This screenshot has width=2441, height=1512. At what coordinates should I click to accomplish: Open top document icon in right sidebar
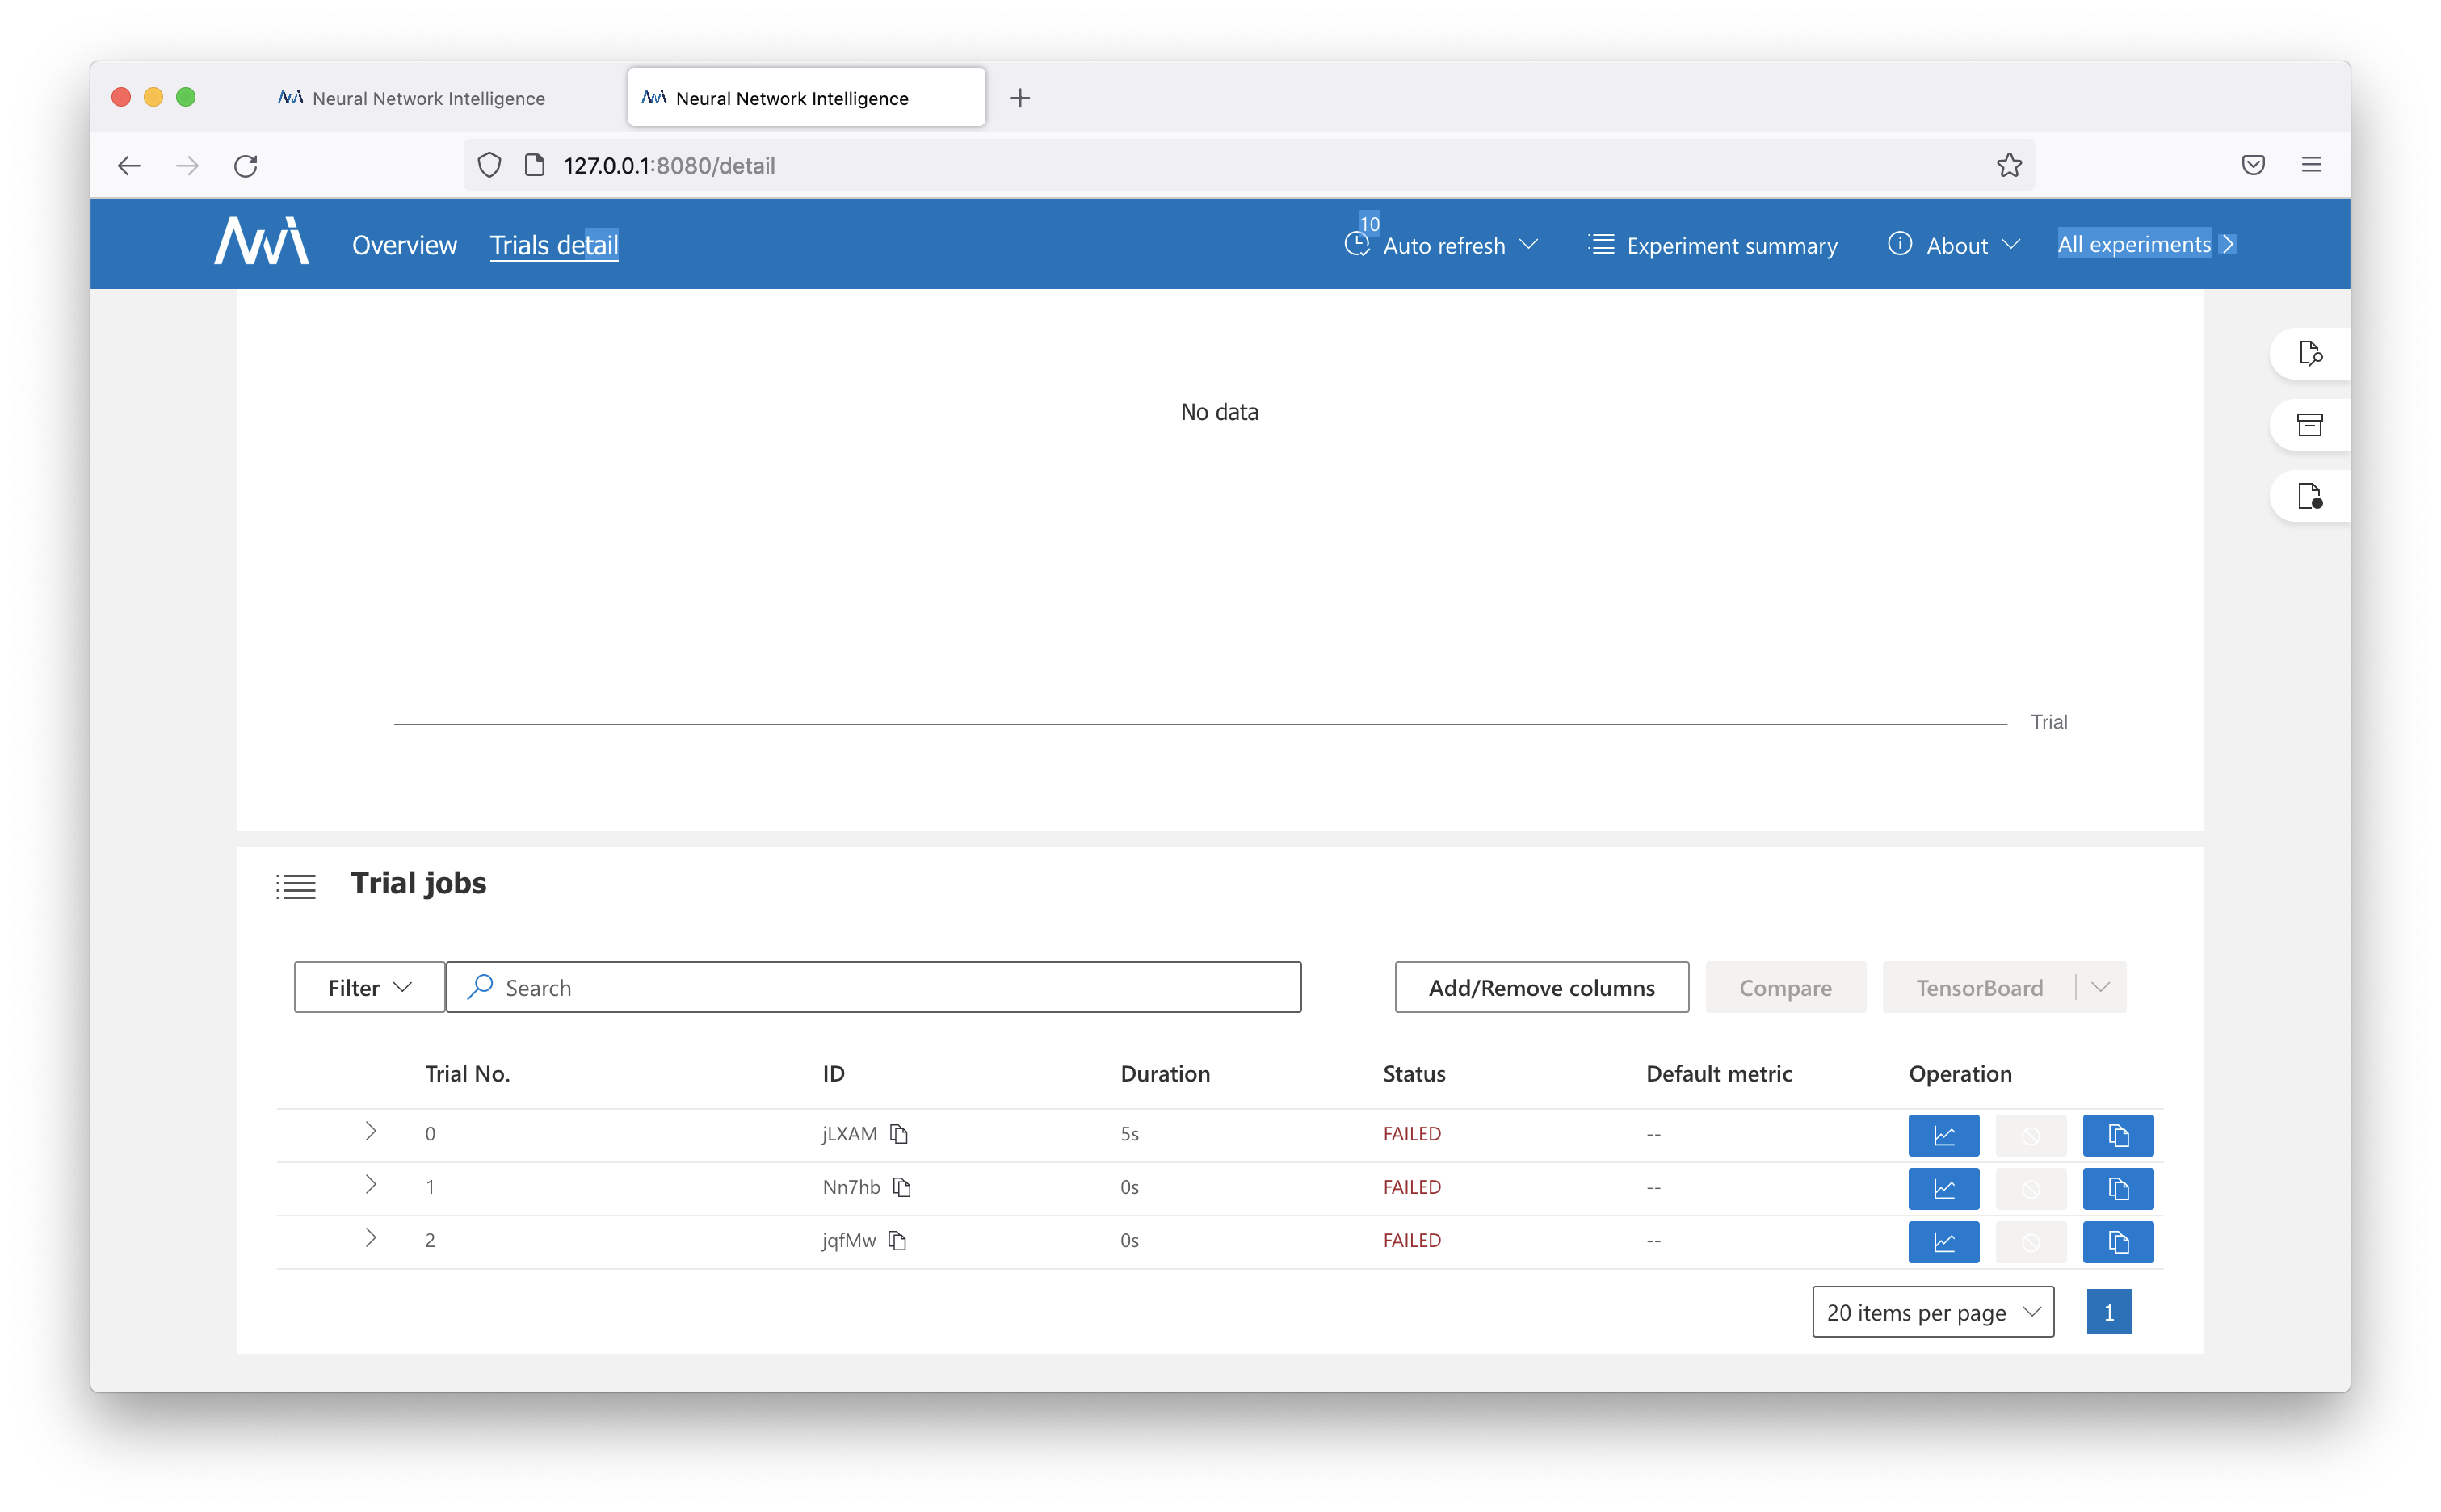(2309, 353)
